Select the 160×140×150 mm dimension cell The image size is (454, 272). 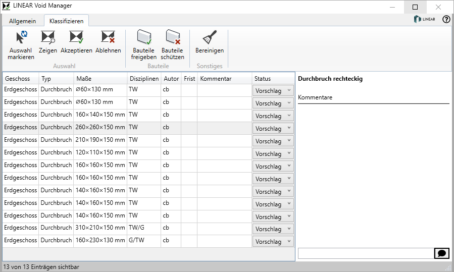[100, 115]
